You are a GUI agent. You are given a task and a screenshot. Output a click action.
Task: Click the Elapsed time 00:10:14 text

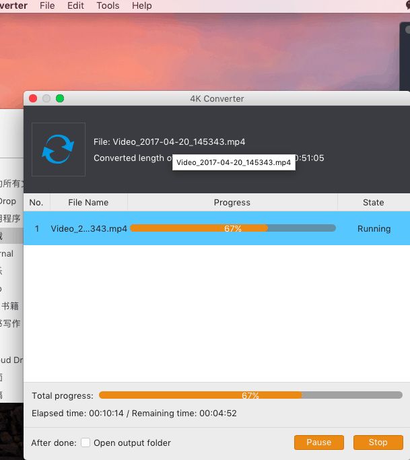click(x=77, y=413)
